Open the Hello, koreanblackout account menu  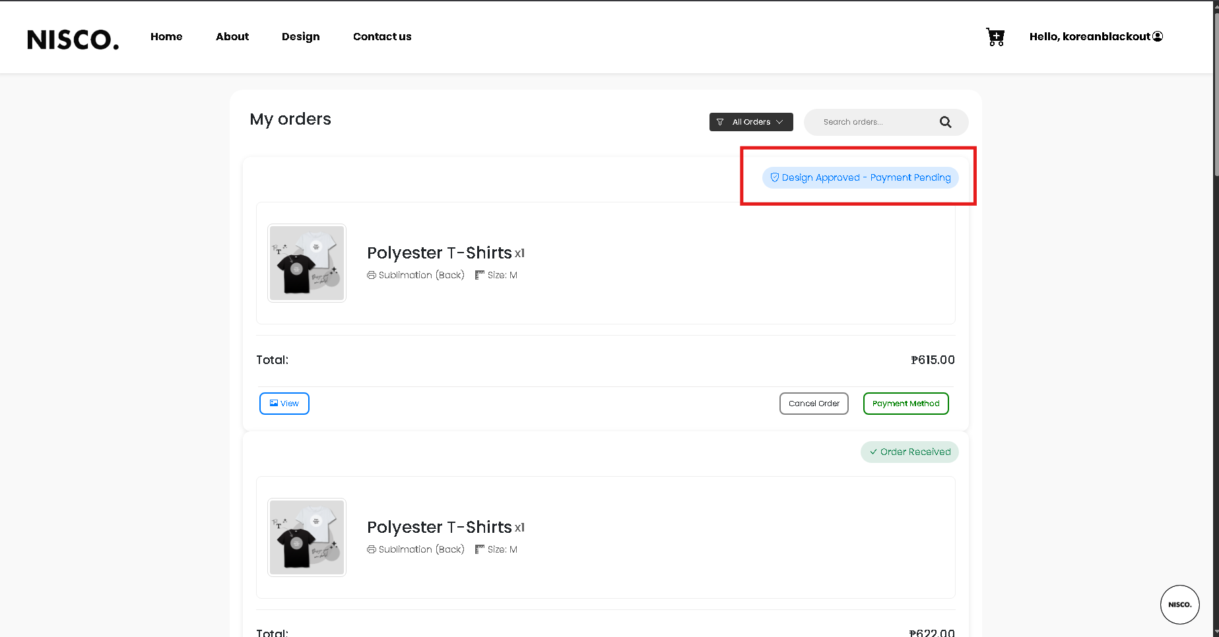click(x=1090, y=37)
